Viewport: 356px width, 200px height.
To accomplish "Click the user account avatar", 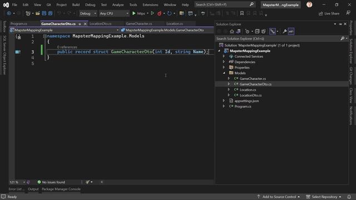I will tap(309, 4).
